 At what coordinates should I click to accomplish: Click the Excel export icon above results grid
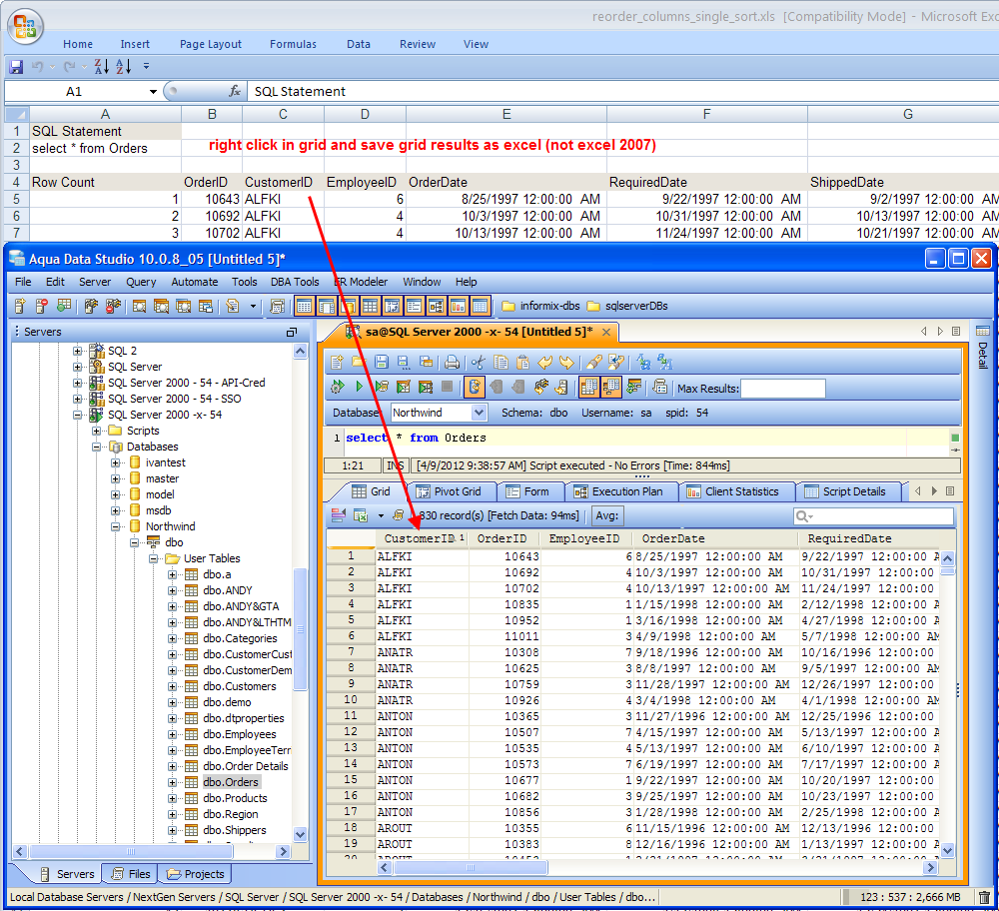click(360, 515)
